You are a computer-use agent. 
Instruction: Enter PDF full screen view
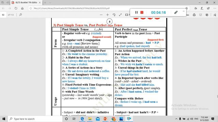coord(120,15)
